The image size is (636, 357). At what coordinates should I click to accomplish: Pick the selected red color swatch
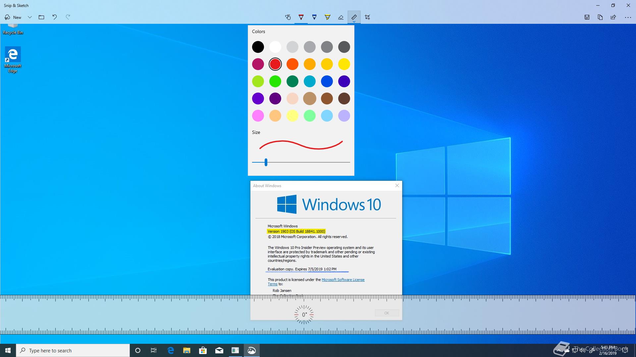275,64
